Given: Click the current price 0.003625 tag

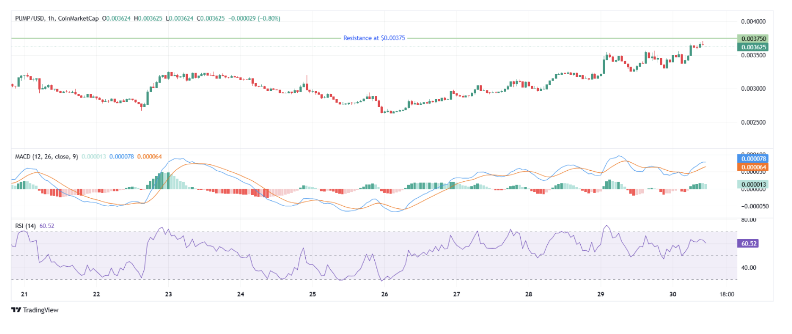Looking at the screenshot, I should (752, 47).
